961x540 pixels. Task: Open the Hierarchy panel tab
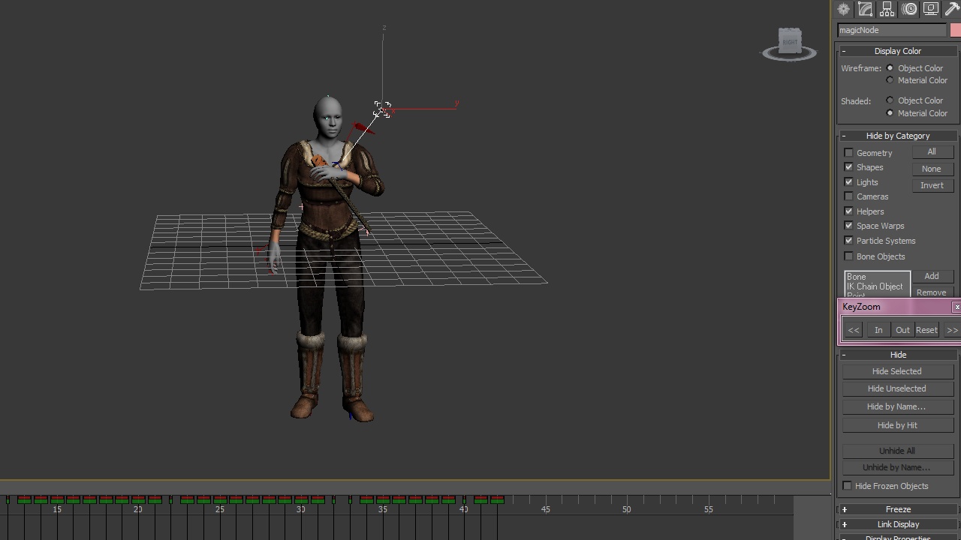pyautogui.click(x=887, y=9)
